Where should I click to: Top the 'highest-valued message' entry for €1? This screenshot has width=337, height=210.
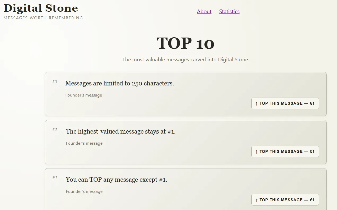(x=285, y=152)
